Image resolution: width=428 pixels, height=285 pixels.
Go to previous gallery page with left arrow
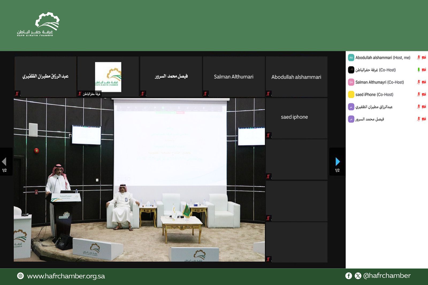tap(4, 161)
